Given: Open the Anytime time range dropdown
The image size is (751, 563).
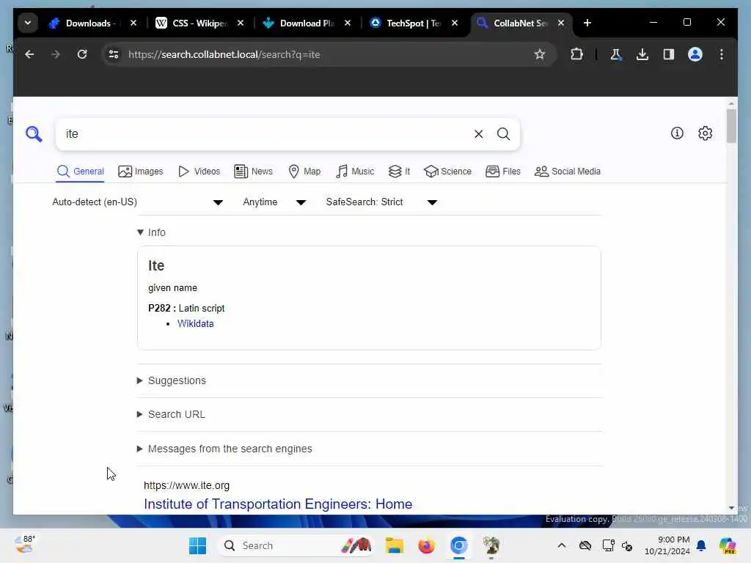Looking at the screenshot, I should click(274, 202).
